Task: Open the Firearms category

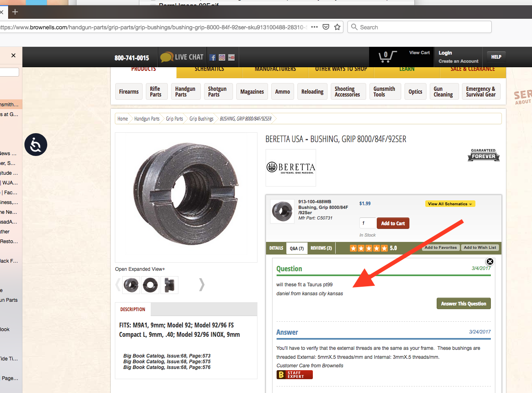Action: pyautogui.click(x=129, y=92)
